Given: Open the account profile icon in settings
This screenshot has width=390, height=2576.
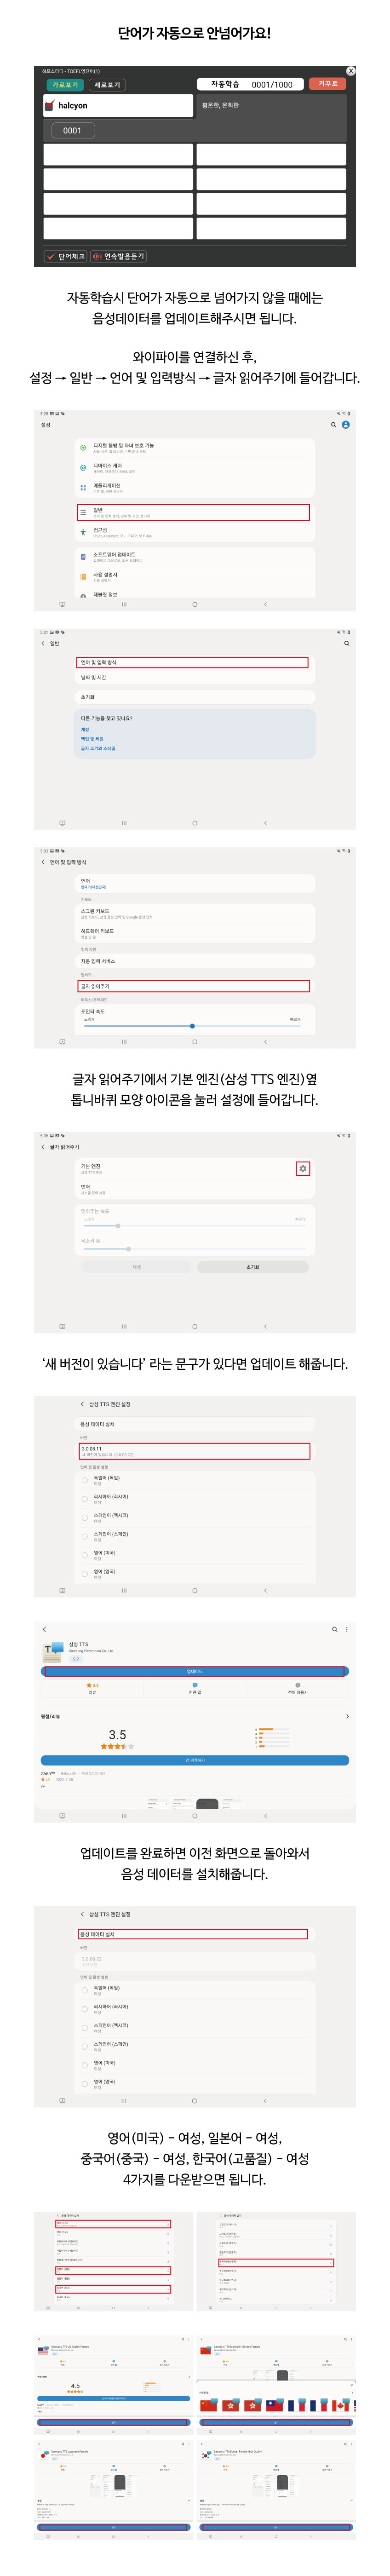Looking at the screenshot, I should [x=346, y=424].
